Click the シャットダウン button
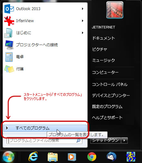Screen dimensions: 142x163 (105, 141)
